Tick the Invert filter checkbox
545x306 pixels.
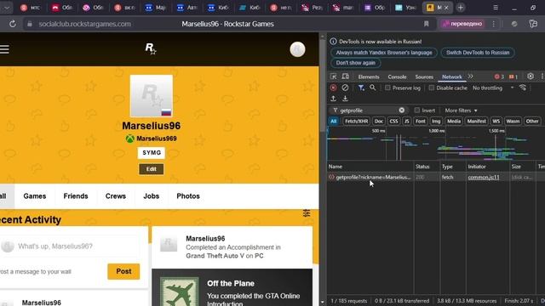[x=417, y=110]
